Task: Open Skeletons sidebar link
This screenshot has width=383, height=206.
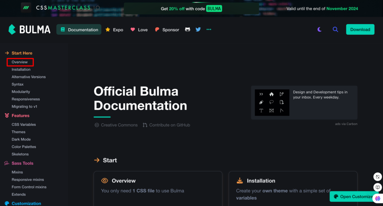Action: click(20, 154)
